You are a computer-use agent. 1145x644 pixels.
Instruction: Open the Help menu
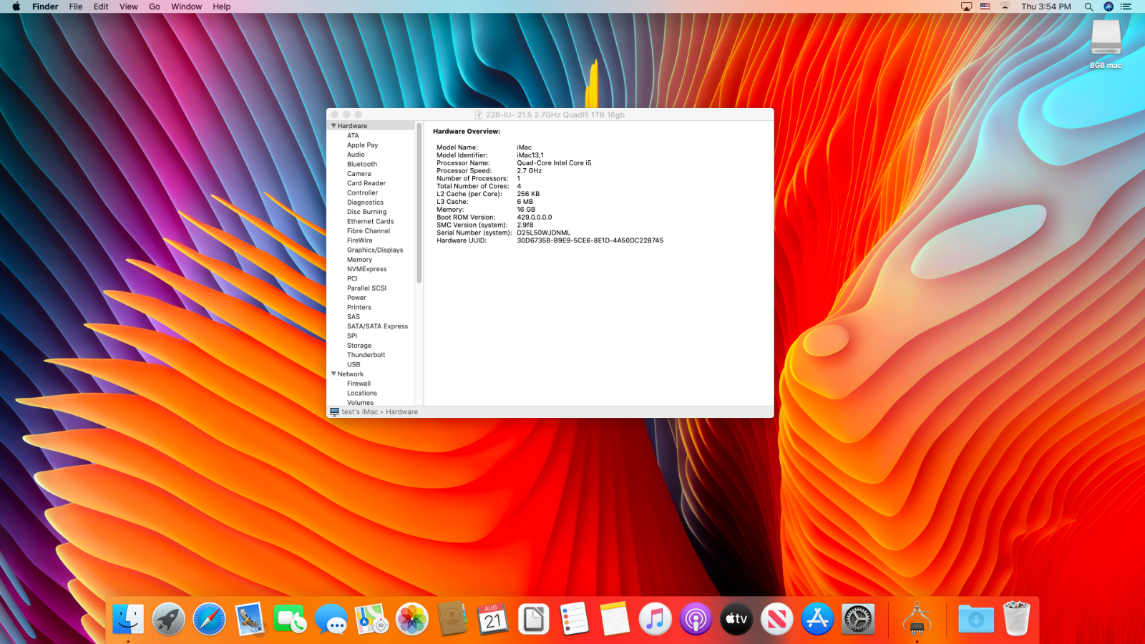pyautogui.click(x=222, y=6)
